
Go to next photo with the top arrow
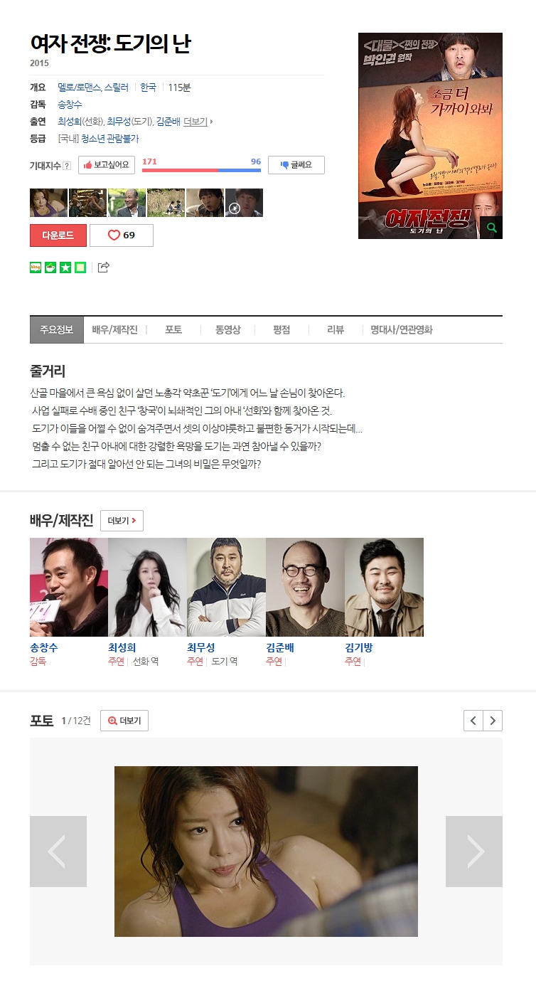(x=493, y=721)
